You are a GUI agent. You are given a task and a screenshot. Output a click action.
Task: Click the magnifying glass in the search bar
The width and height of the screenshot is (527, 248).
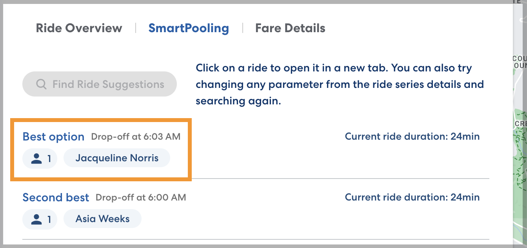point(42,84)
